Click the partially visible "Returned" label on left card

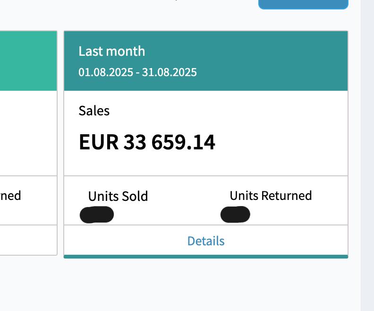[x=10, y=196]
